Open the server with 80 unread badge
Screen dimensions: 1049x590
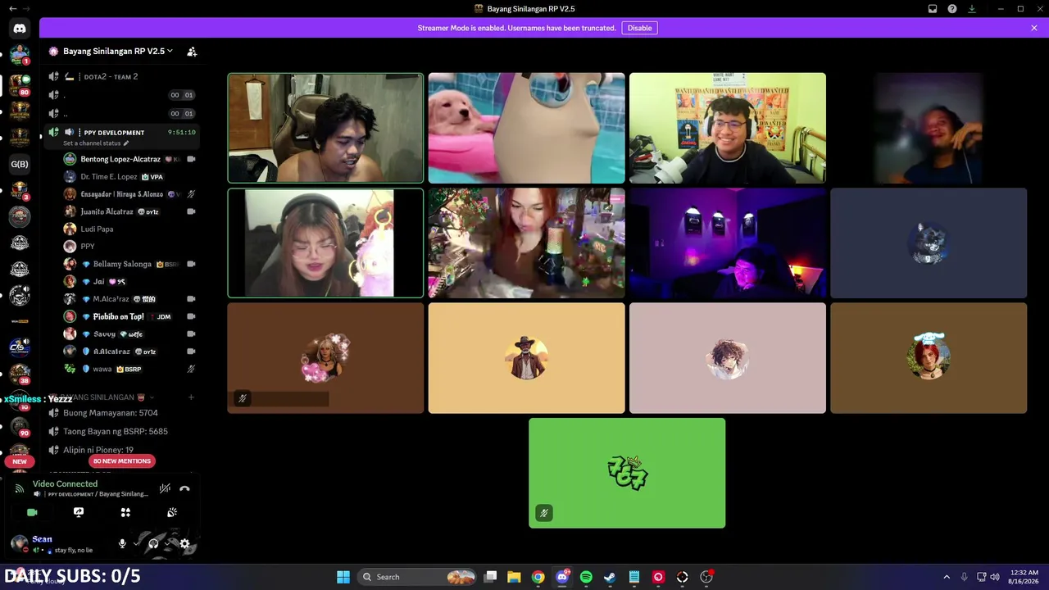point(20,84)
